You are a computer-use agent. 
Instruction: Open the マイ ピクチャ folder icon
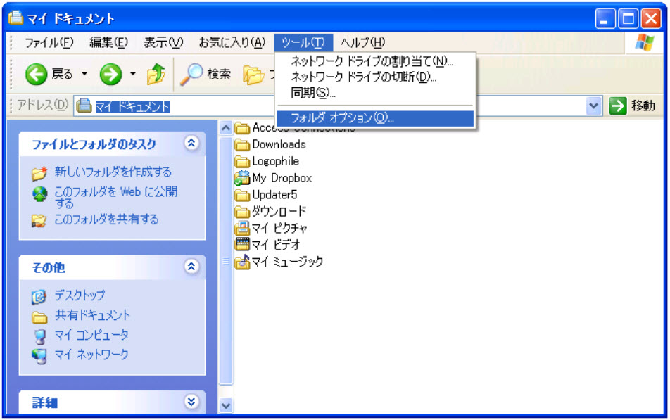242,228
